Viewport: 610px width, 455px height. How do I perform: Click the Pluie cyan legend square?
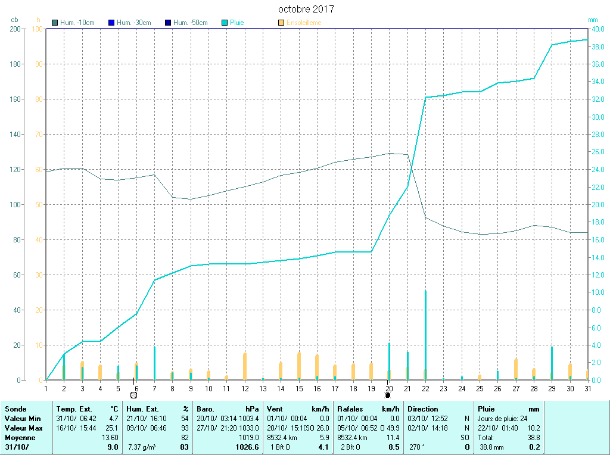coord(225,23)
